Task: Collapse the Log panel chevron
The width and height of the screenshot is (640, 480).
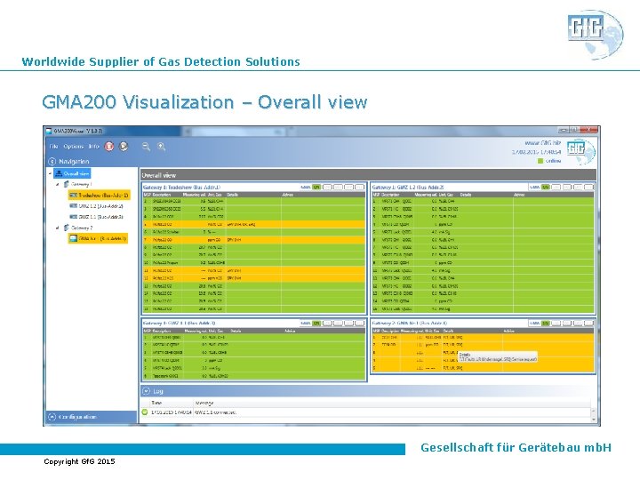Action: pos(146,391)
